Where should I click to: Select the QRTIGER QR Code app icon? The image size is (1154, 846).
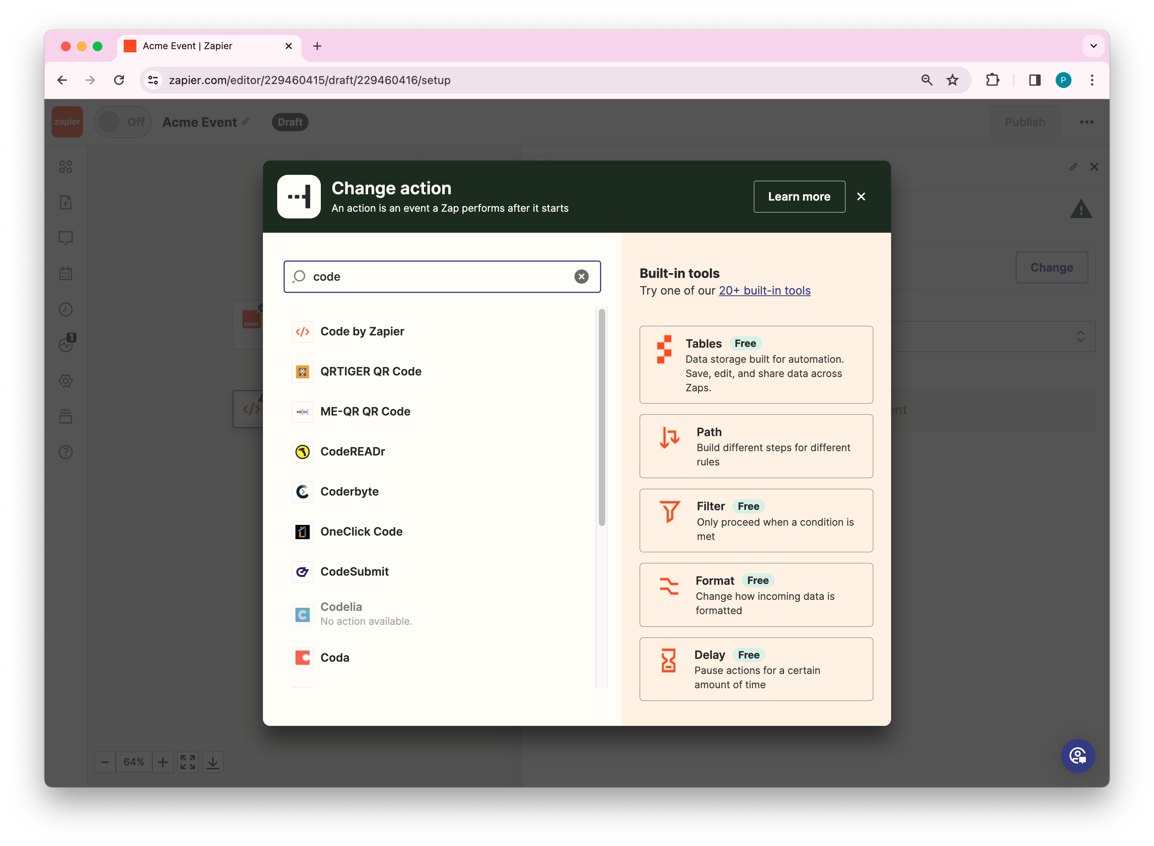[302, 371]
